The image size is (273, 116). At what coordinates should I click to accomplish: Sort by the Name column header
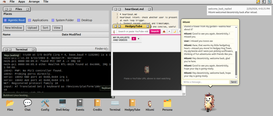7,35
